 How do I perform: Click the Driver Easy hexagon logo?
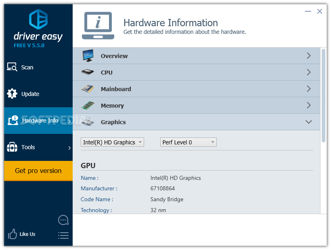click(x=38, y=19)
